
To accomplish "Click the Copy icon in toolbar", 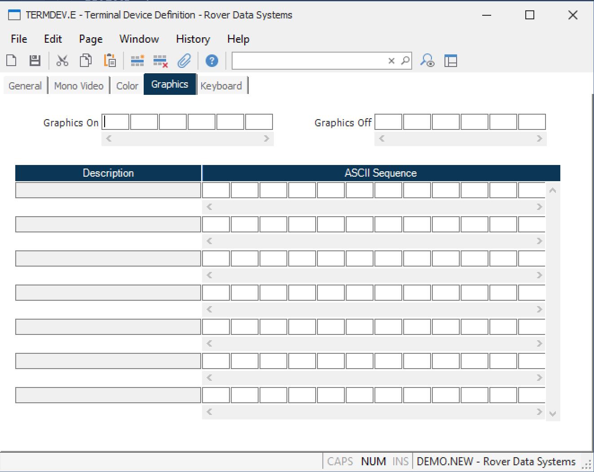I will (85, 60).
